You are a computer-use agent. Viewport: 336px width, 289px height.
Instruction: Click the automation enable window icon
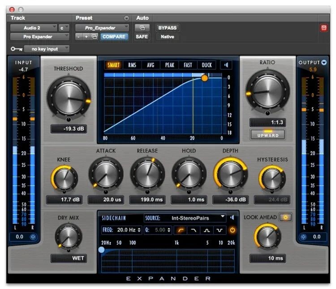click(x=142, y=28)
